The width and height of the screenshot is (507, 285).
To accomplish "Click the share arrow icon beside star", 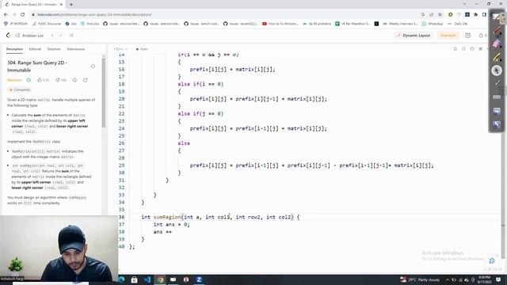I will click(x=86, y=80).
